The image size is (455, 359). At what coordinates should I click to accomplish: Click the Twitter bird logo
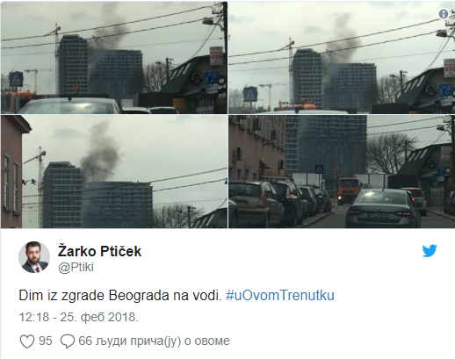(x=430, y=251)
